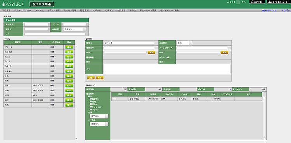Focus the detail 顧客名 field with ごんどう

(x=129, y=43)
